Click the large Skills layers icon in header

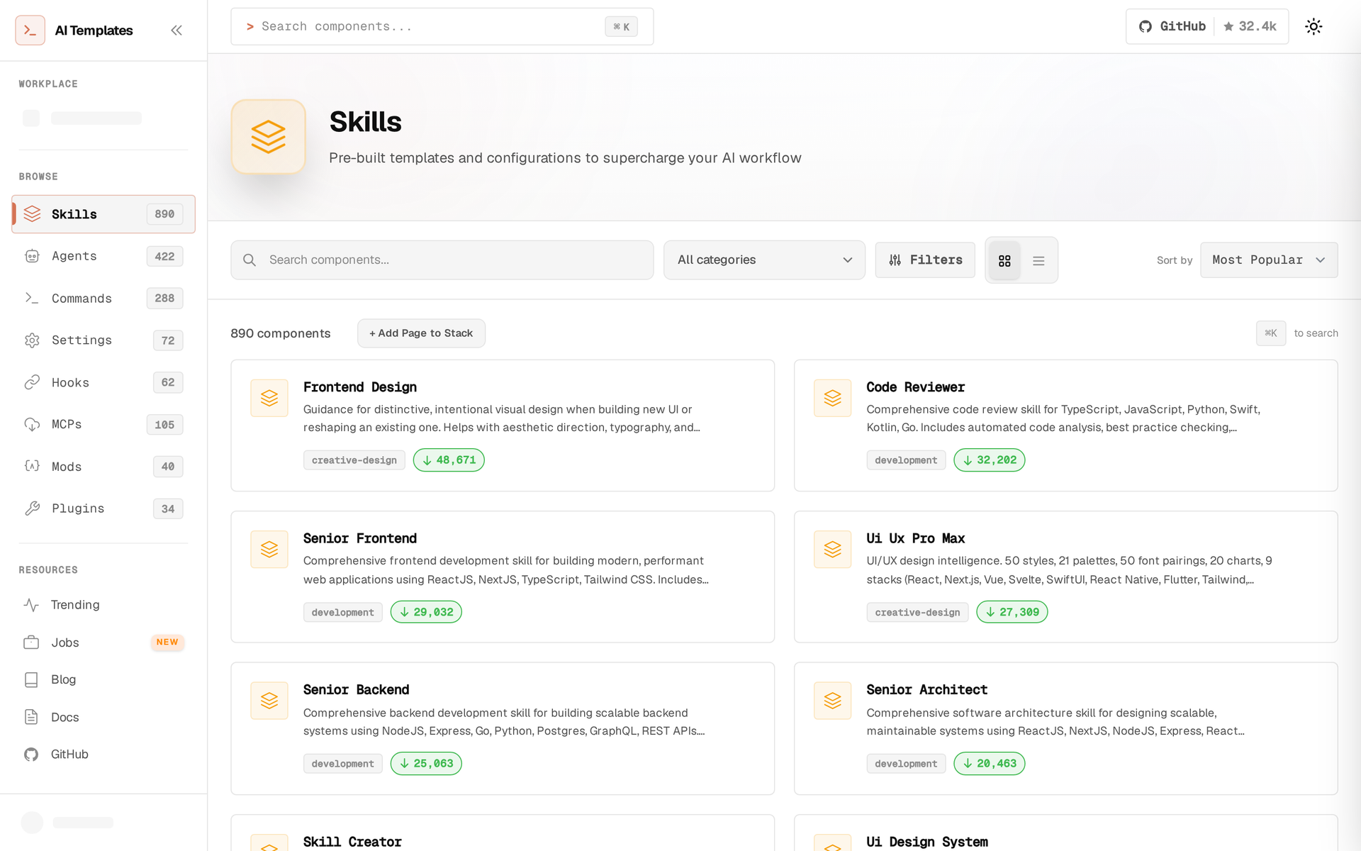click(x=268, y=137)
